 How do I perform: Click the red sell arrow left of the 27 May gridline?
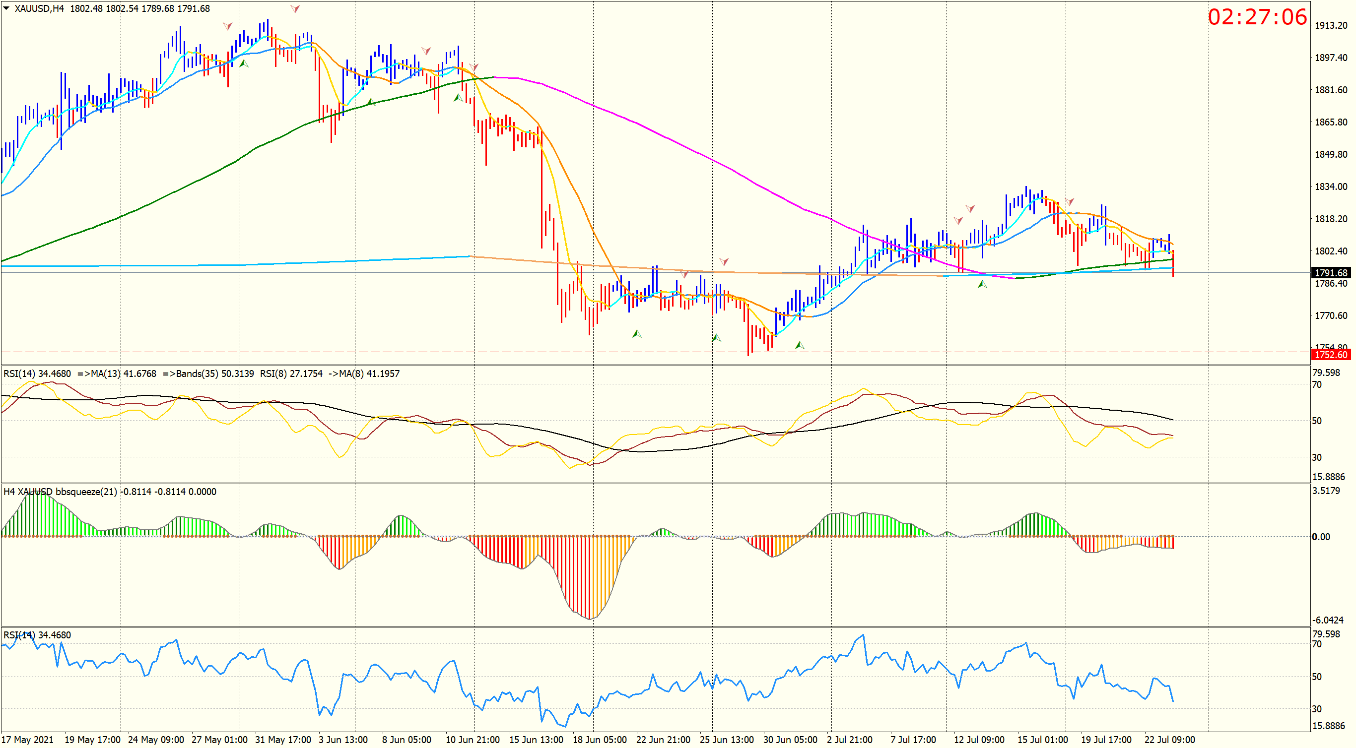point(227,26)
